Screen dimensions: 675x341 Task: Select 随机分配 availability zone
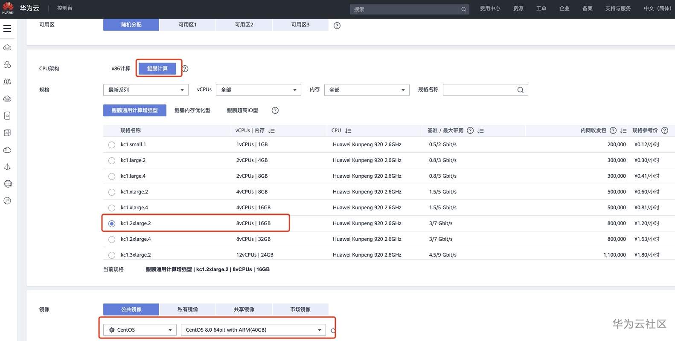[131, 25]
